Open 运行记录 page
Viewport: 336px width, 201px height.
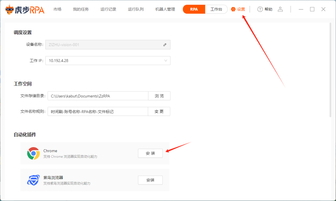pyautogui.click(x=108, y=9)
